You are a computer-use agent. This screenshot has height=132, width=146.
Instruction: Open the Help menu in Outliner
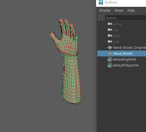tap(131, 10)
